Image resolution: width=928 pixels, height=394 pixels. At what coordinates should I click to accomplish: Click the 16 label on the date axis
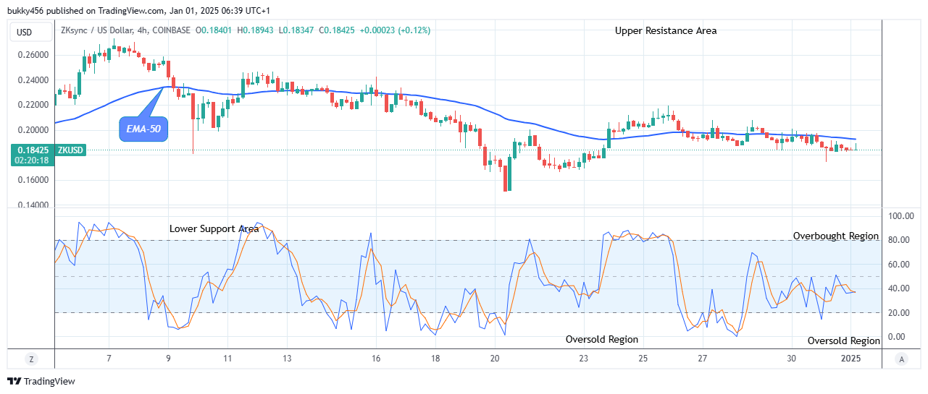[x=376, y=359]
